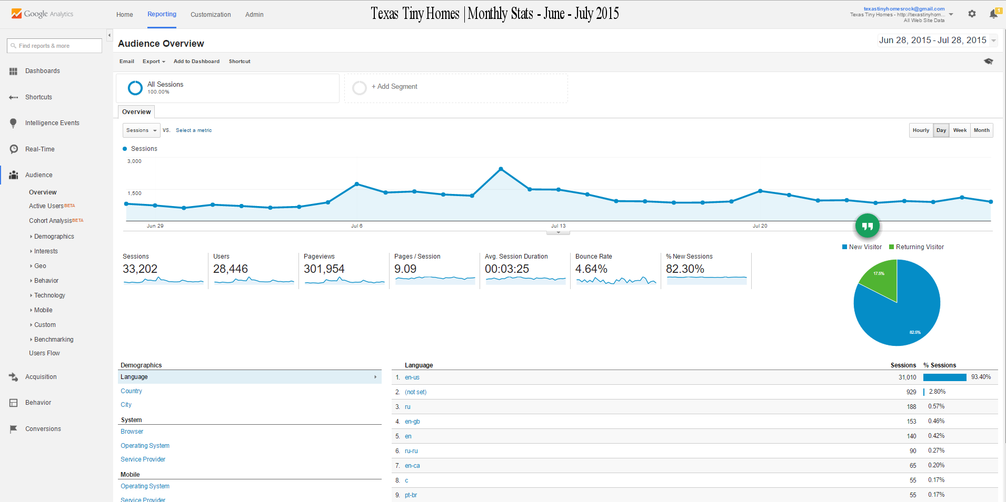Click the Add to Dashboard button
The width and height of the screenshot is (1006, 502).
click(x=196, y=62)
